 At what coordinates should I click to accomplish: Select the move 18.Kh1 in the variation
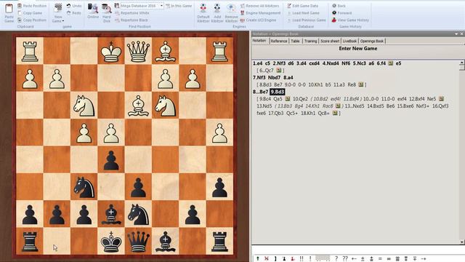tap(309, 114)
